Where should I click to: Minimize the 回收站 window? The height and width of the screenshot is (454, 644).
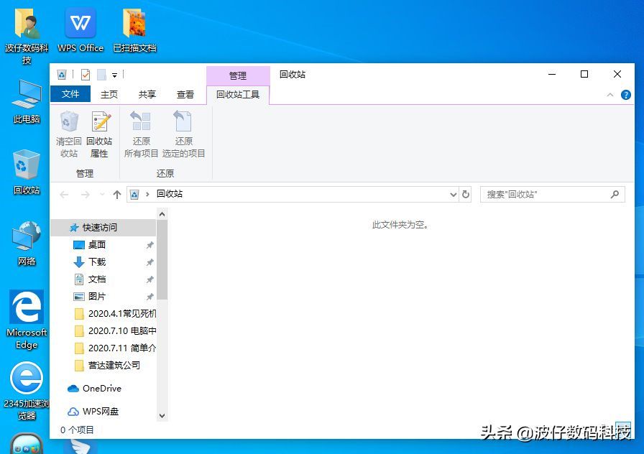[552, 74]
